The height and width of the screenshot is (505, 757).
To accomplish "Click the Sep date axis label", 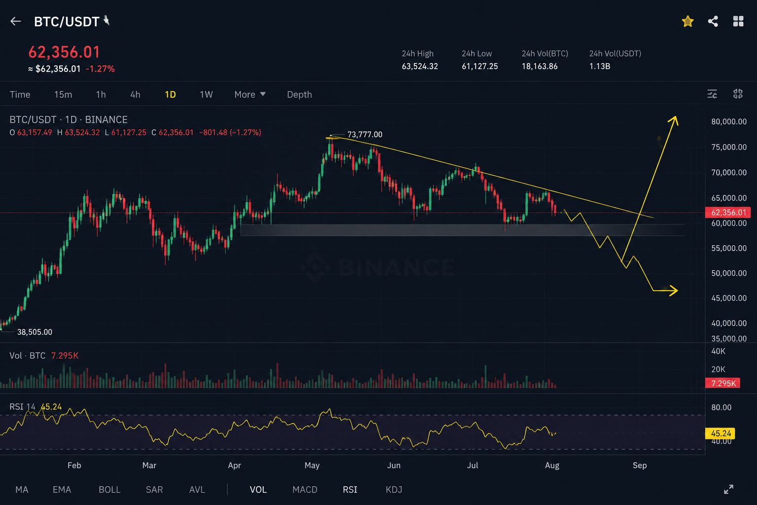I will point(640,466).
